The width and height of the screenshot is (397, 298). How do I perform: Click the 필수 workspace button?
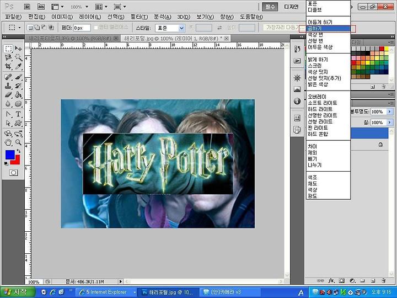click(x=270, y=7)
